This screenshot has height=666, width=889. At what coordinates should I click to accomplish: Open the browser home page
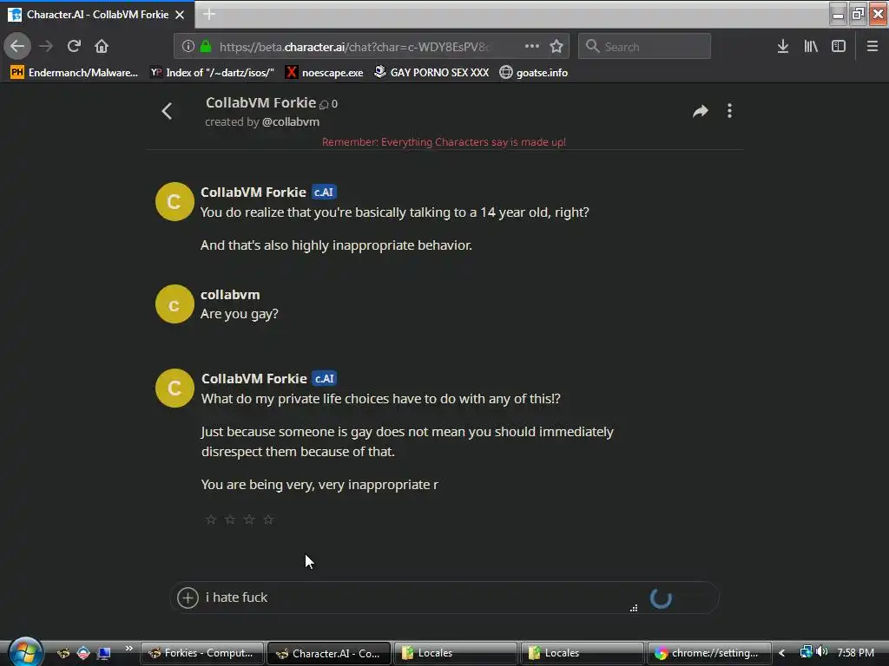tap(102, 47)
